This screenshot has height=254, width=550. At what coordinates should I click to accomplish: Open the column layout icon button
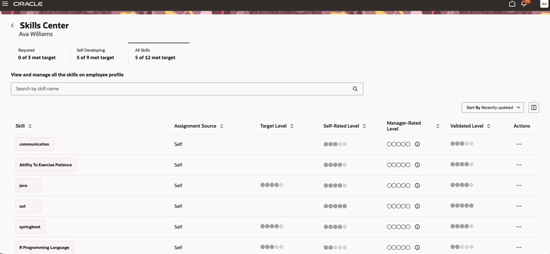tap(533, 108)
